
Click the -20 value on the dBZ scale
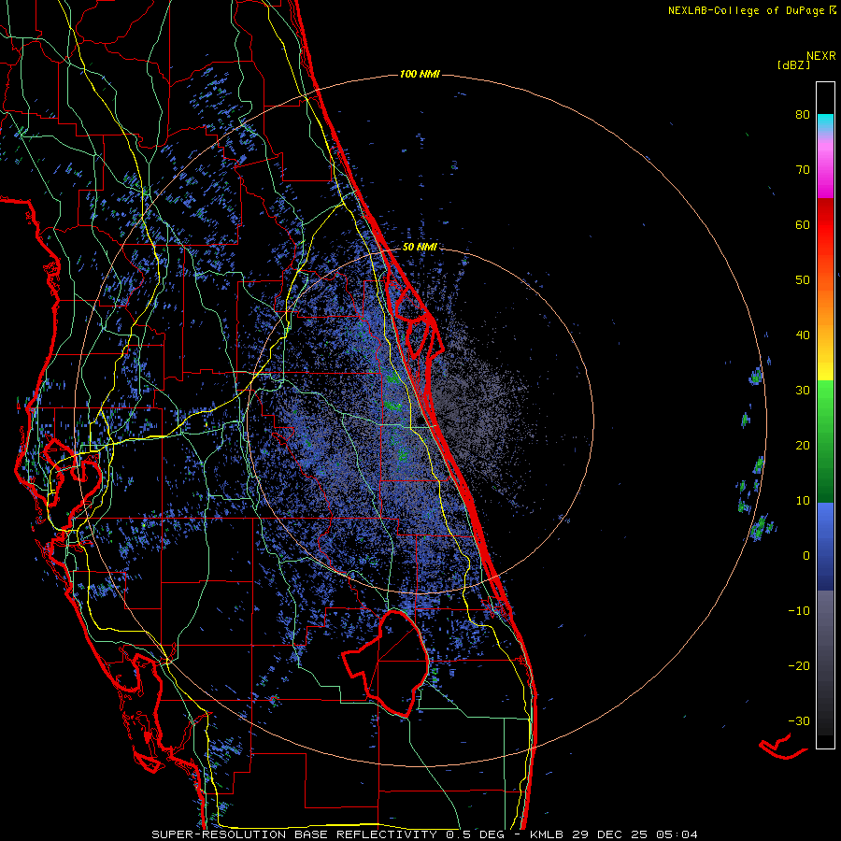tap(799, 666)
